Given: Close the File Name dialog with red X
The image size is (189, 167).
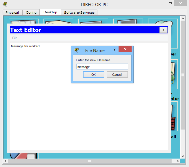Looking at the screenshot, I should [125, 49].
